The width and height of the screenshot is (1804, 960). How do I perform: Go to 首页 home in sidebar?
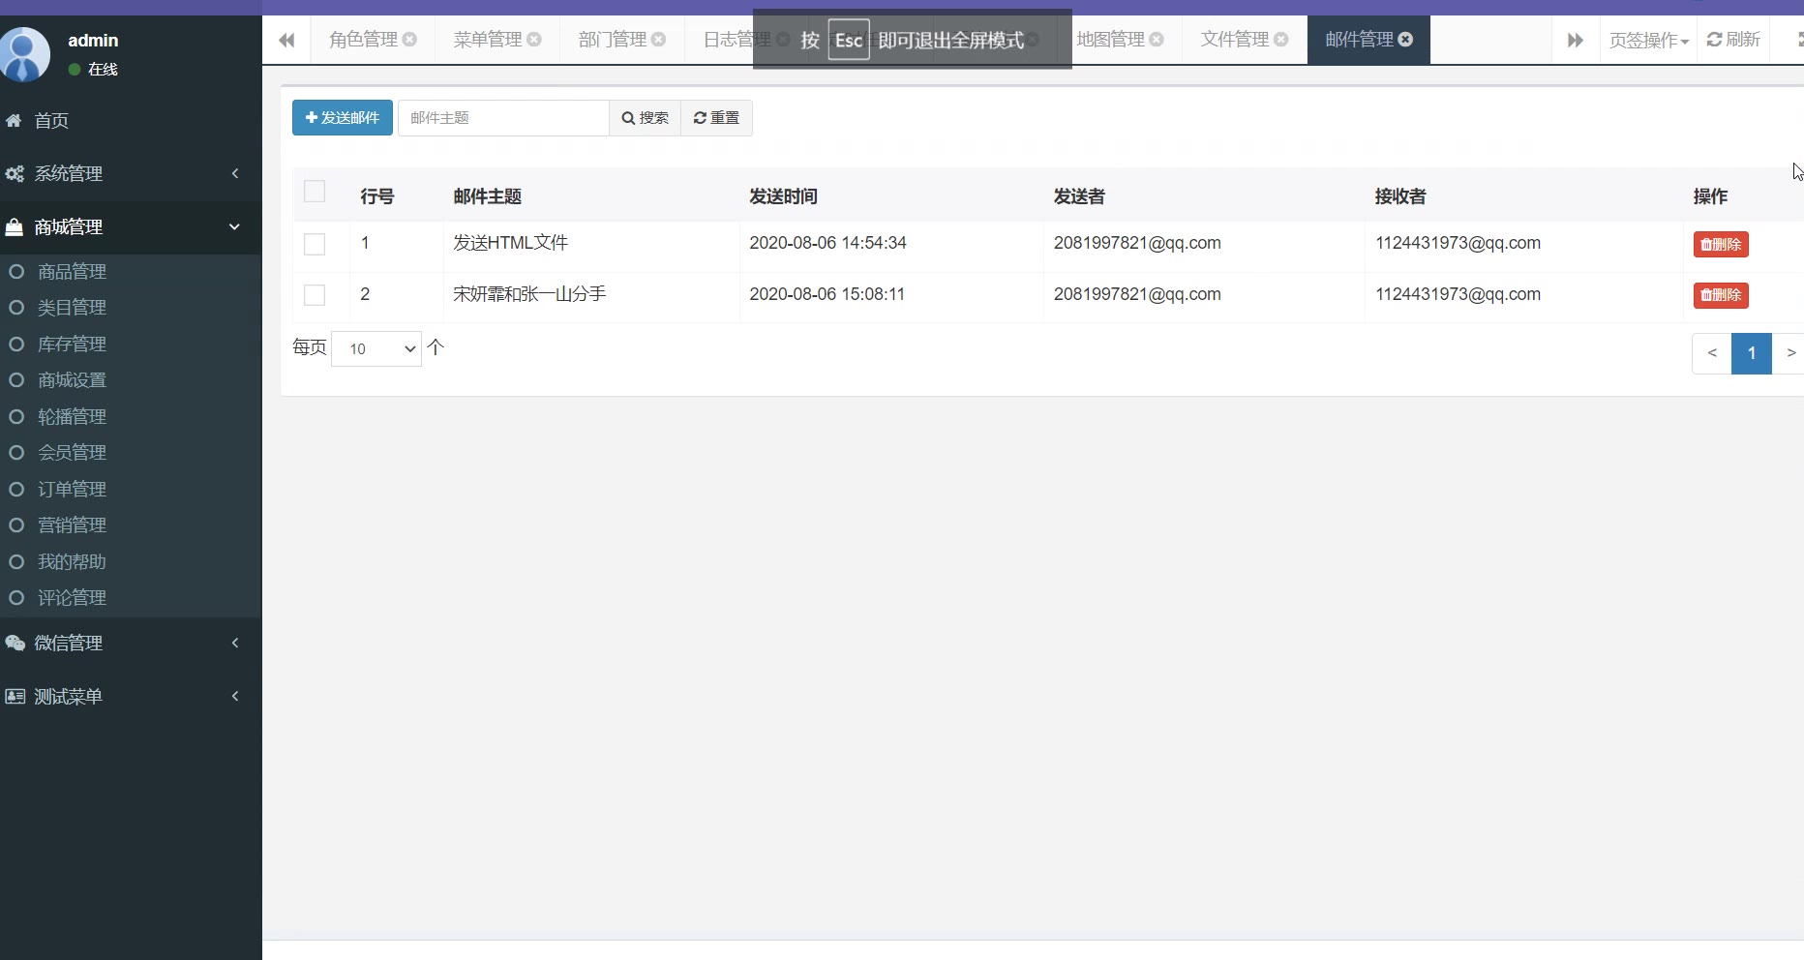[x=51, y=121]
